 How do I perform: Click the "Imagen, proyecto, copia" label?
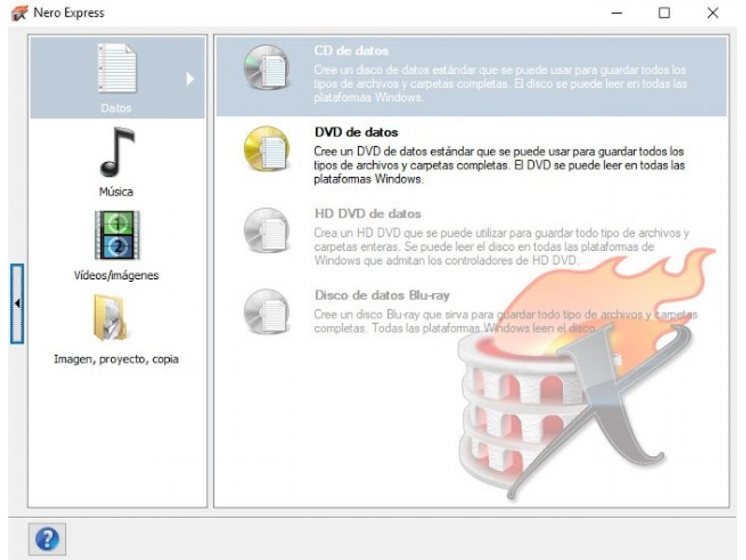(116, 359)
